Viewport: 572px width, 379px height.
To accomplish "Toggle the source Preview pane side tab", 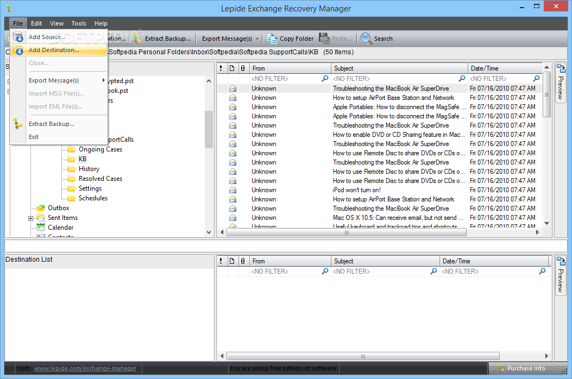I will [x=561, y=83].
